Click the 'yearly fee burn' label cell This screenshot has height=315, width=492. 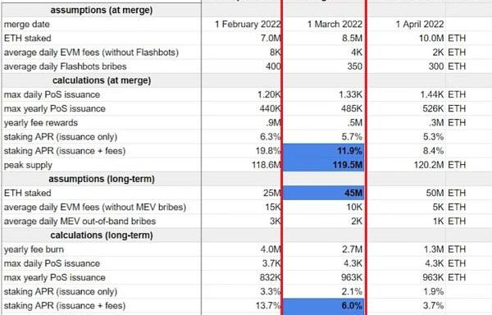pyautogui.click(x=102, y=249)
